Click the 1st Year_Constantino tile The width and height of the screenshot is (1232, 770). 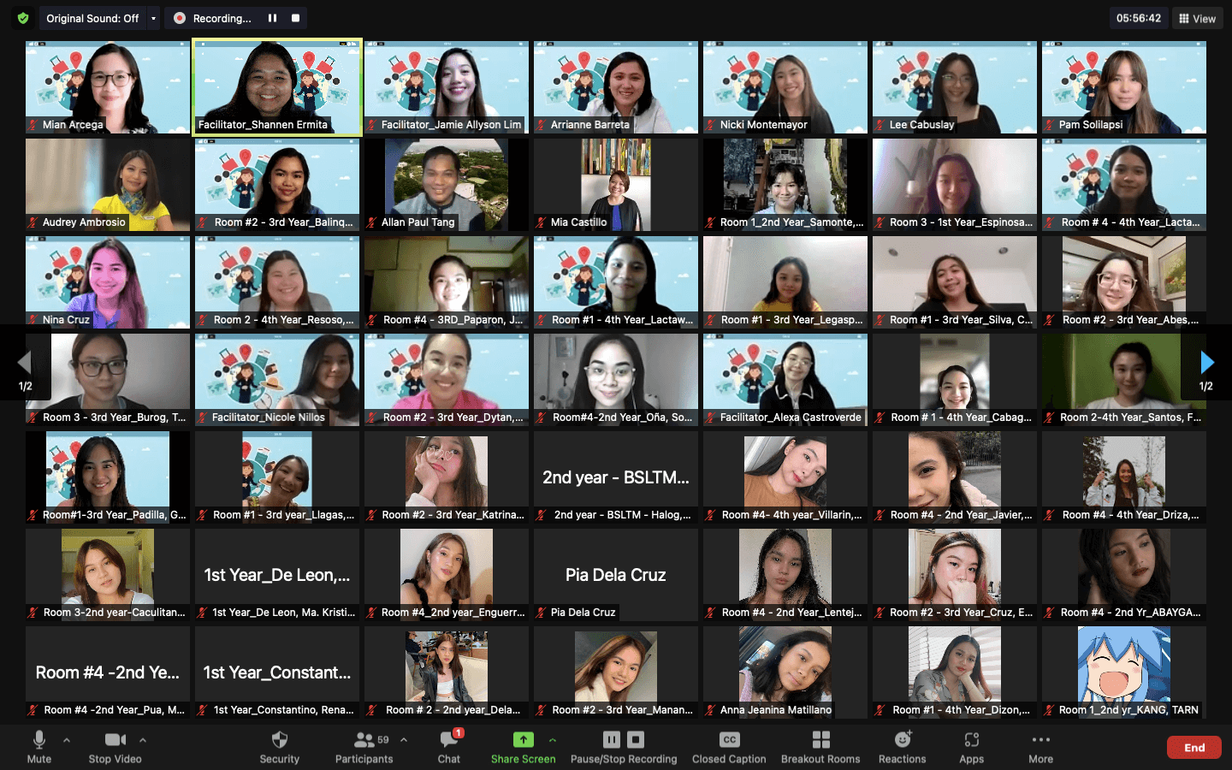tap(277, 672)
